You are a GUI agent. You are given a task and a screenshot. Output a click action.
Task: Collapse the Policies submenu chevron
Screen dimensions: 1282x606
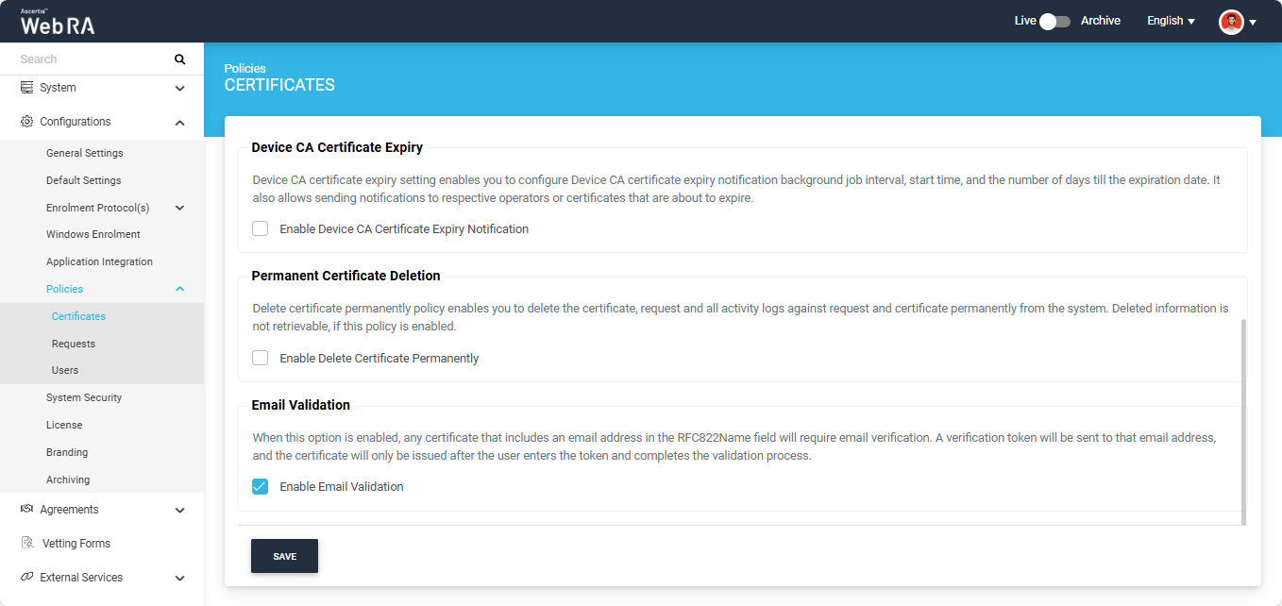179,289
